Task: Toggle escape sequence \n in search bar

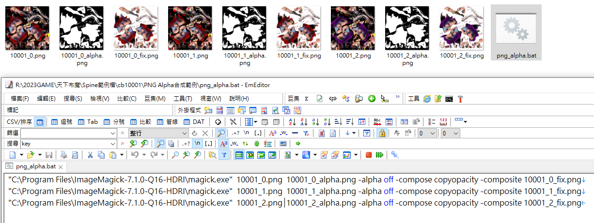Action: pyautogui.click(x=197, y=144)
